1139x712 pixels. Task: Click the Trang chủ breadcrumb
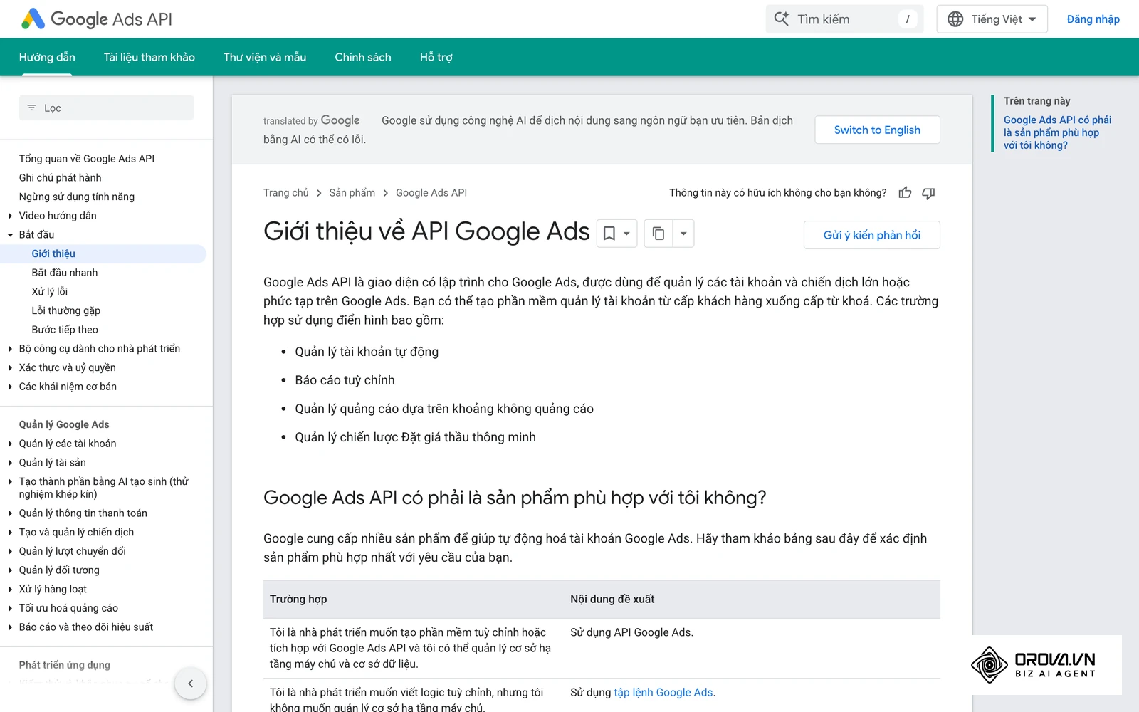pyautogui.click(x=286, y=193)
